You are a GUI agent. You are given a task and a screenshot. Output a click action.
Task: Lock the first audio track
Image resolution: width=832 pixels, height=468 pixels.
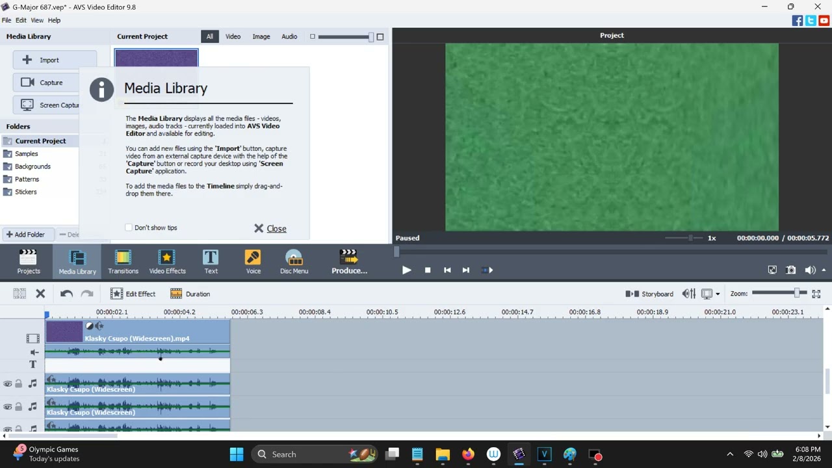(x=18, y=383)
